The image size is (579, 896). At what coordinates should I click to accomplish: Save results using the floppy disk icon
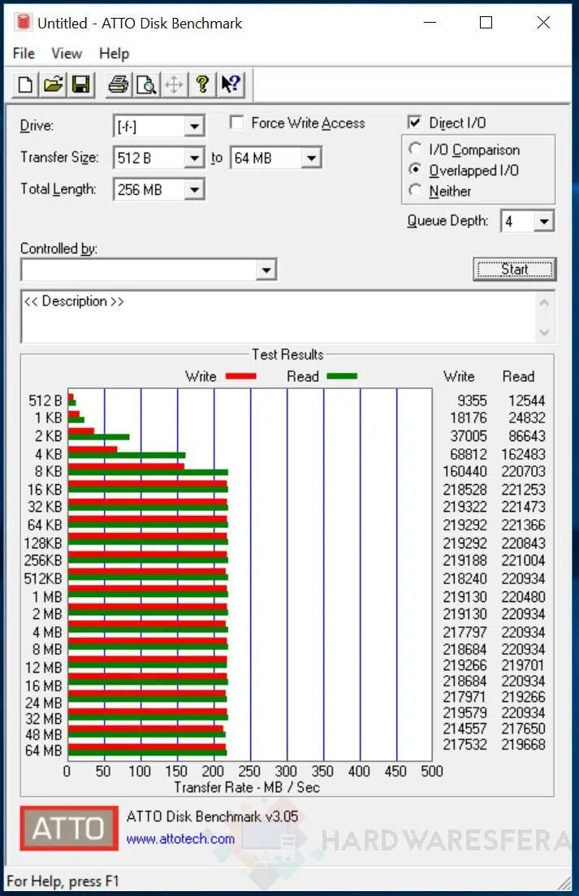point(81,84)
